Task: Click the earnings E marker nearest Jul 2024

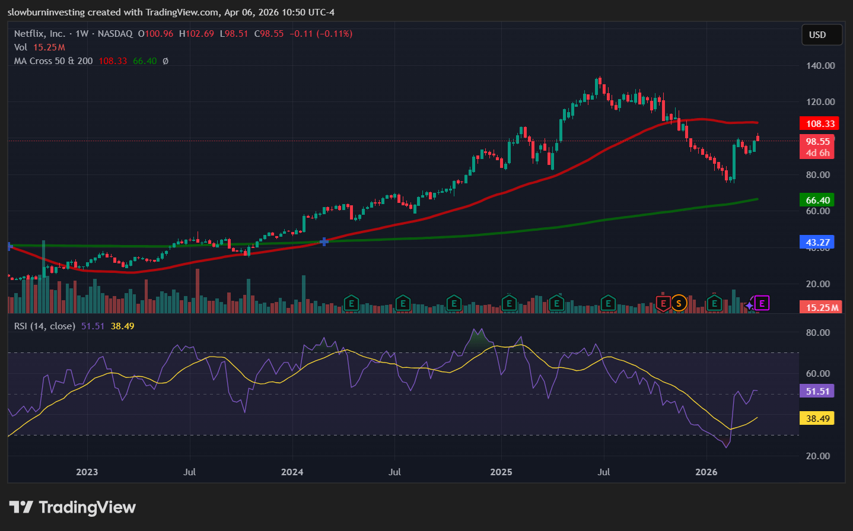Action: click(403, 304)
